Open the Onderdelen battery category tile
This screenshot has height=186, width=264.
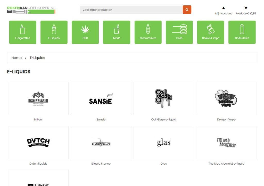point(242,32)
